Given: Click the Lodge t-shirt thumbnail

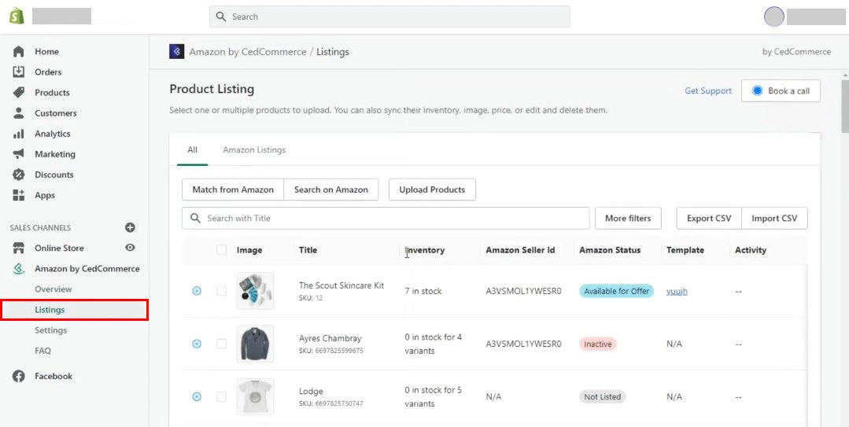Looking at the screenshot, I should [255, 396].
